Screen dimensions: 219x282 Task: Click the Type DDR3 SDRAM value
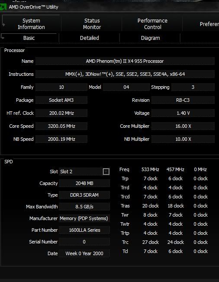(84, 195)
